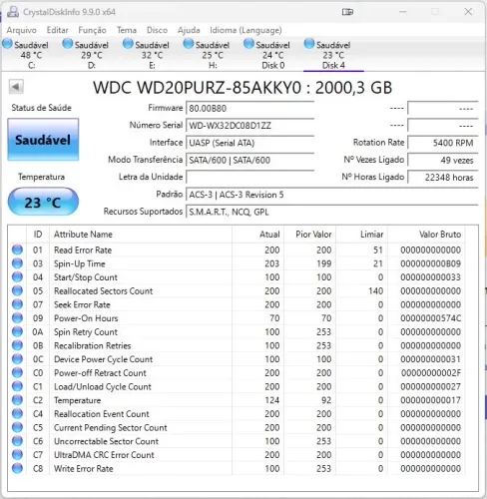Click the Padrão field ACS-3 Revision 5
487x499 pixels.
pos(332,195)
